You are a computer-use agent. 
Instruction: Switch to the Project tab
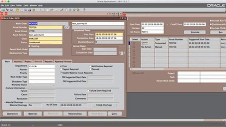pyautogui.click(x=28, y=61)
